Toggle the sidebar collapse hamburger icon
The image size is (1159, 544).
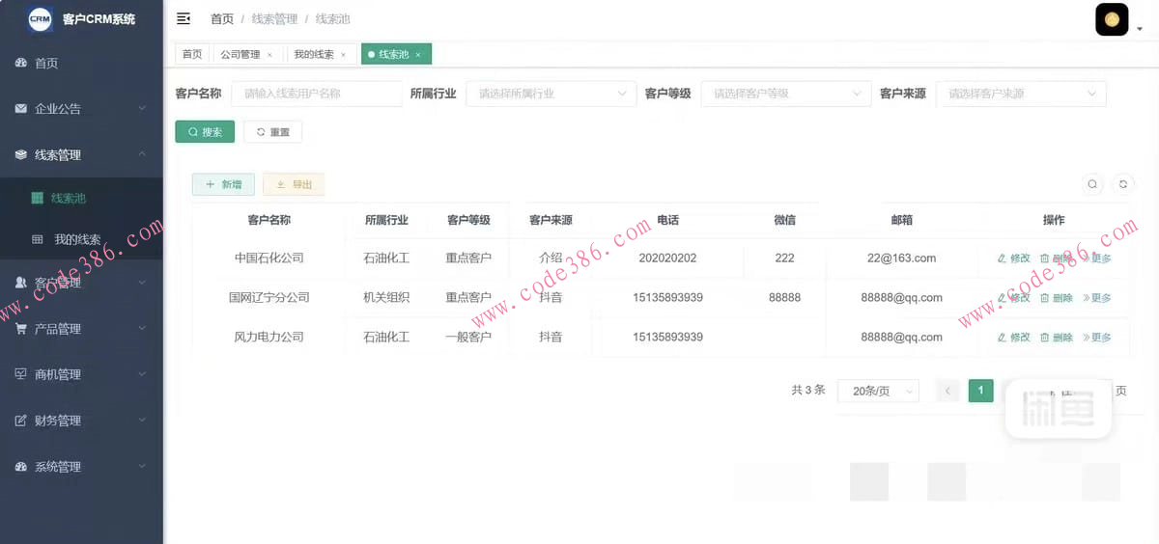click(x=184, y=18)
